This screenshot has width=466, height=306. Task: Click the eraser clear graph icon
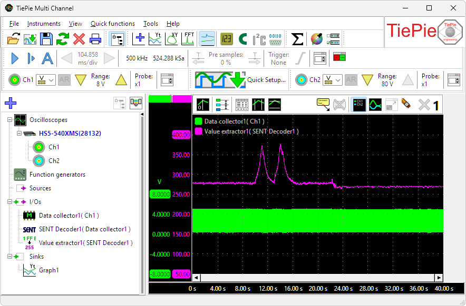tap(407, 105)
